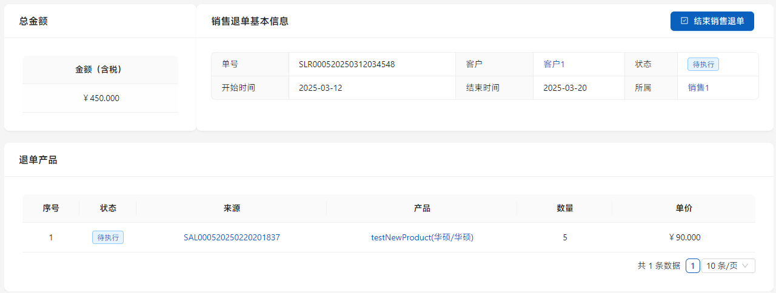Screen dimensions: 776x293
Task: Expand the 10 条/页 page size dropdown
Action: click(727, 266)
